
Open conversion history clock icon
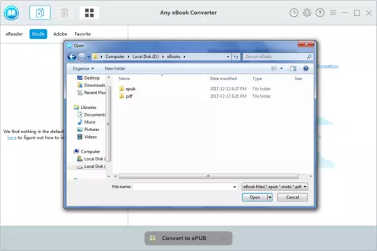pos(293,13)
